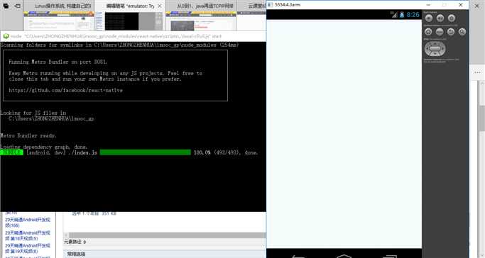The image size is (485, 258).
Task: Click the emulator search hardware button
Action: tap(462, 32)
